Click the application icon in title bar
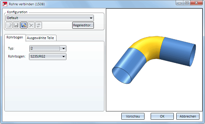The height and width of the screenshot is (124, 205). 5,4
